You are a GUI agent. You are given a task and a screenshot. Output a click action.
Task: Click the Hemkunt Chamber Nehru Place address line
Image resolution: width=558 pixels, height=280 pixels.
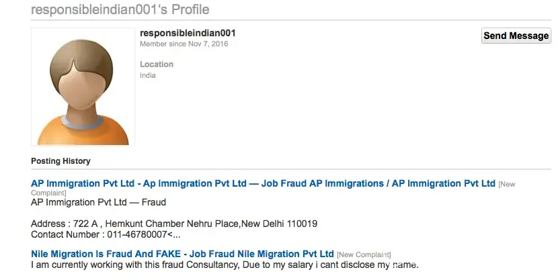pyautogui.click(x=155, y=224)
